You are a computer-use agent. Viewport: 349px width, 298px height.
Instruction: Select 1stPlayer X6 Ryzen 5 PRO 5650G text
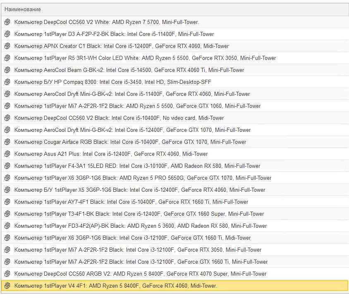pos(143,178)
